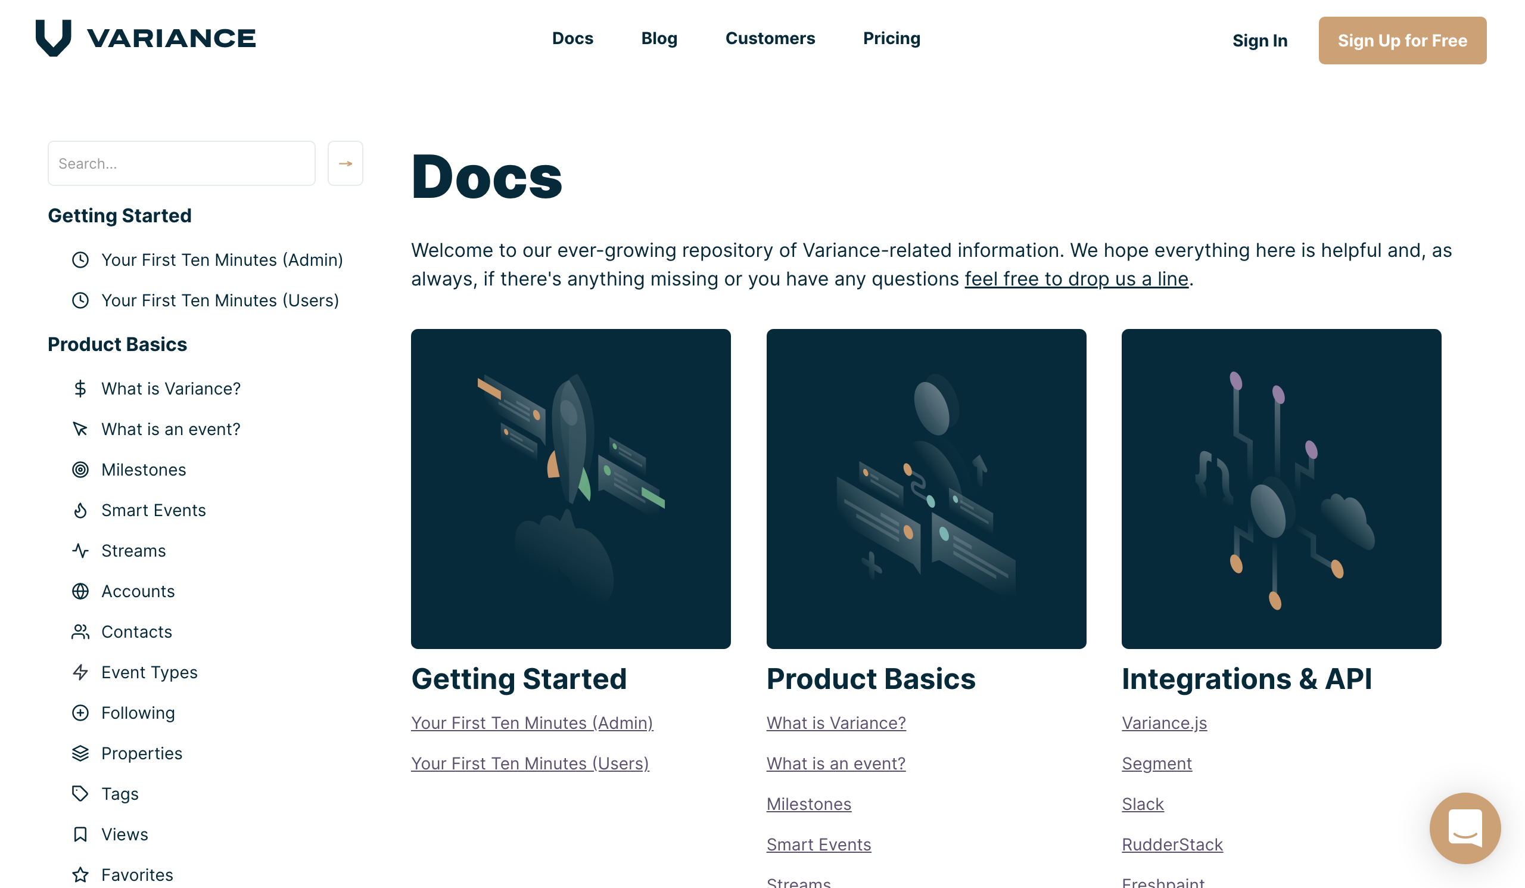The image size is (1525, 888).
Task: Click the tag icon beside Tags
Action: (80, 794)
